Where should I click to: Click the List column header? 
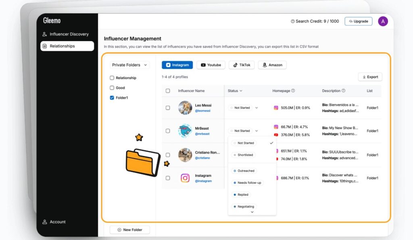369,91
